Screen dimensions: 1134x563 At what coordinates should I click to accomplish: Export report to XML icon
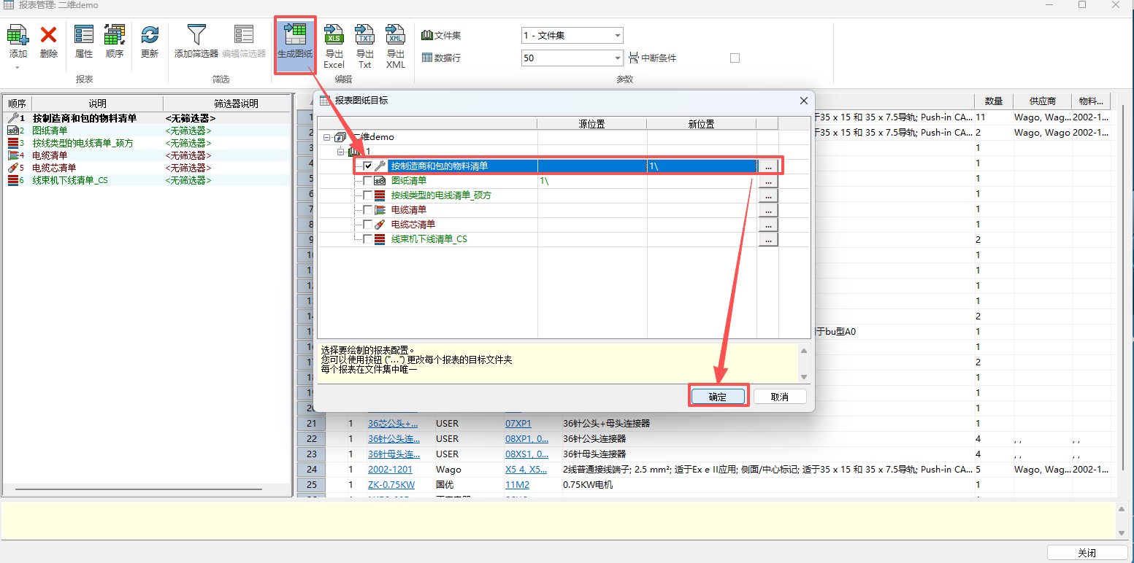tap(395, 35)
